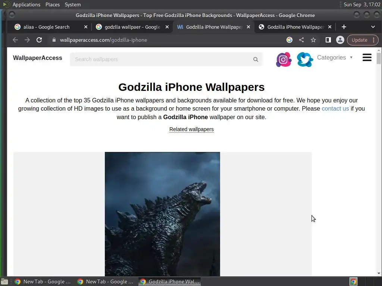Click the Godzilla iPhone Wallpapers heading
Image resolution: width=382 pixels, height=286 pixels.
[191, 87]
